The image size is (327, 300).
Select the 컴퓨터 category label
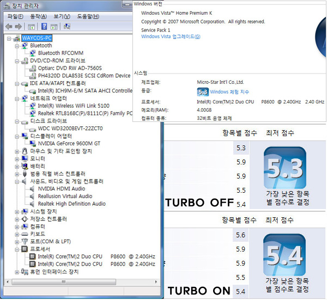[38, 226]
